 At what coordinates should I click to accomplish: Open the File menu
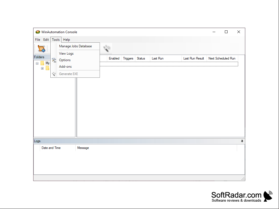point(38,40)
